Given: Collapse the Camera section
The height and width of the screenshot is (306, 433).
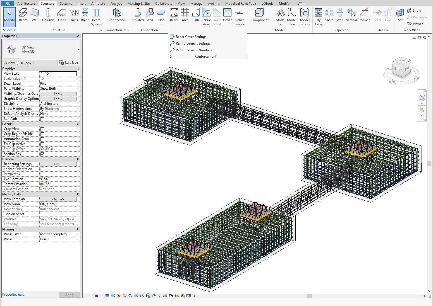Looking at the screenshot, I should (x=78, y=159).
